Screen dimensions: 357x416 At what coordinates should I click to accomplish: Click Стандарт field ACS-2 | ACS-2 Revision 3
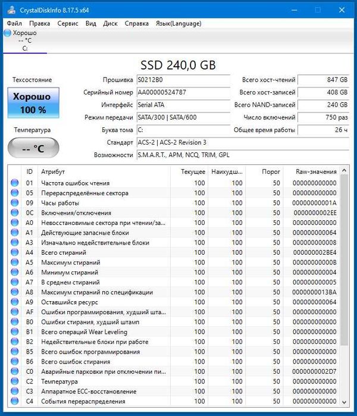coord(243,142)
